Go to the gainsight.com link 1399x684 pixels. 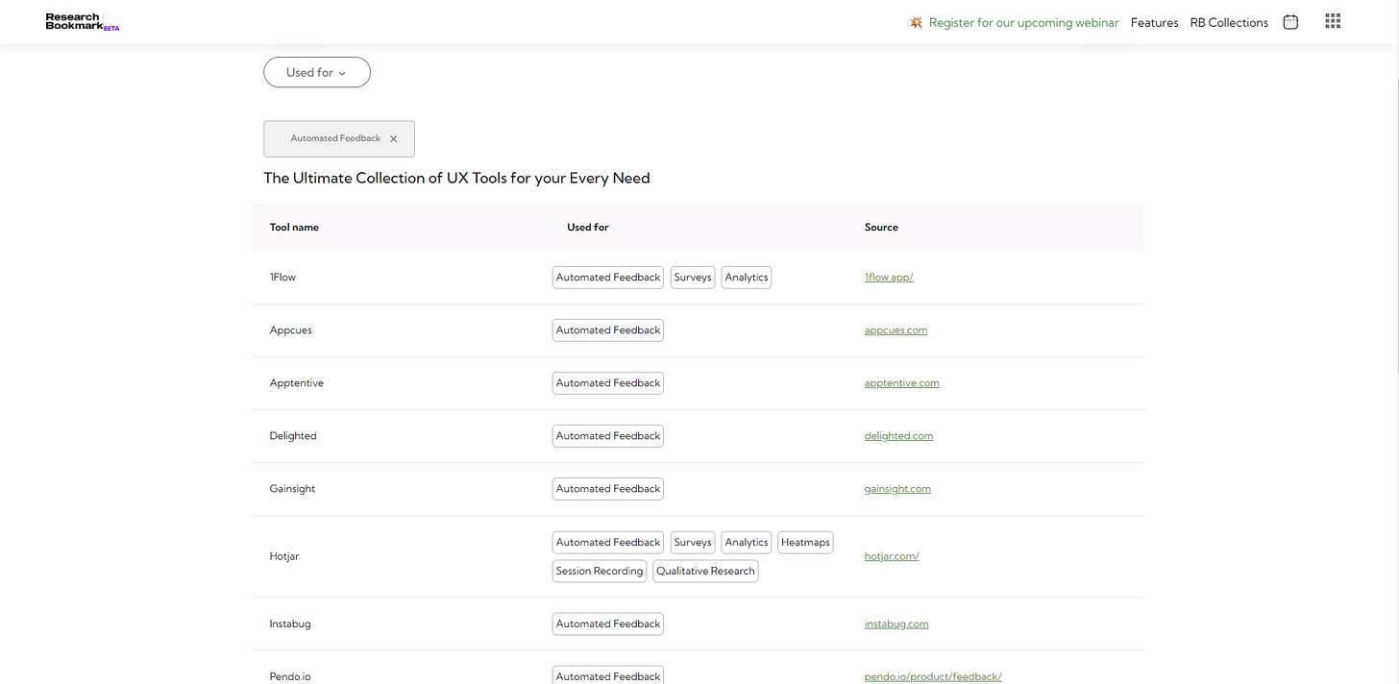897,488
